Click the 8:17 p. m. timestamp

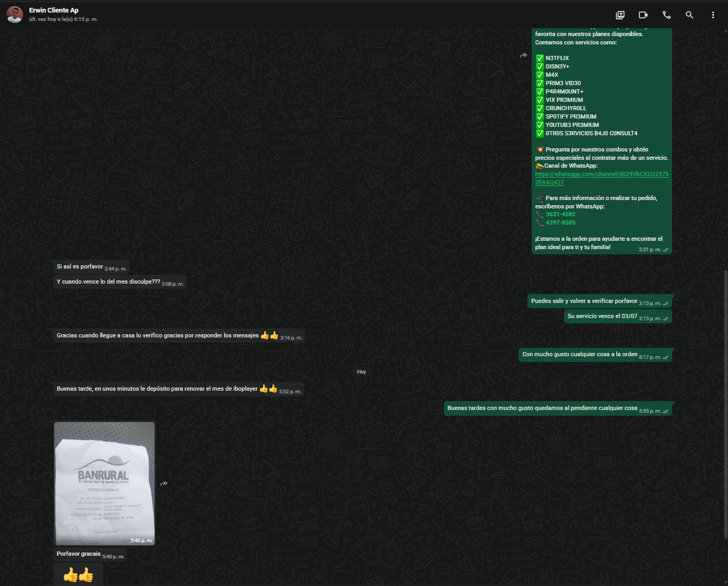[x=650, y=357]
